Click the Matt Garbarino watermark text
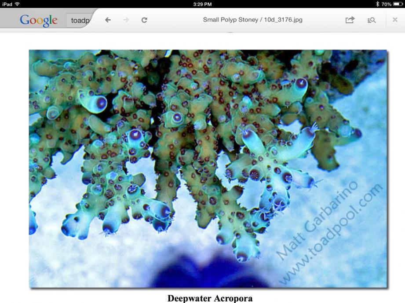Image resolution: width=405 pixels, height=303 pixels. (317, 220)
